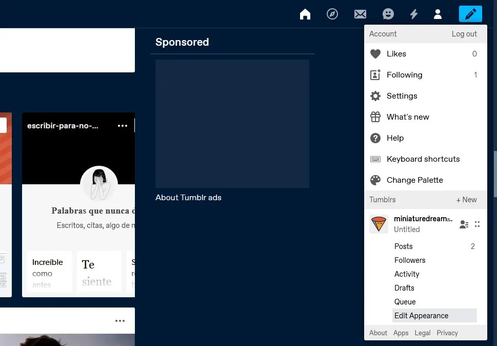Select Edit Appearance for miniaturedream blog
This screenshot has height=346, width=497.
click(422, 315)
